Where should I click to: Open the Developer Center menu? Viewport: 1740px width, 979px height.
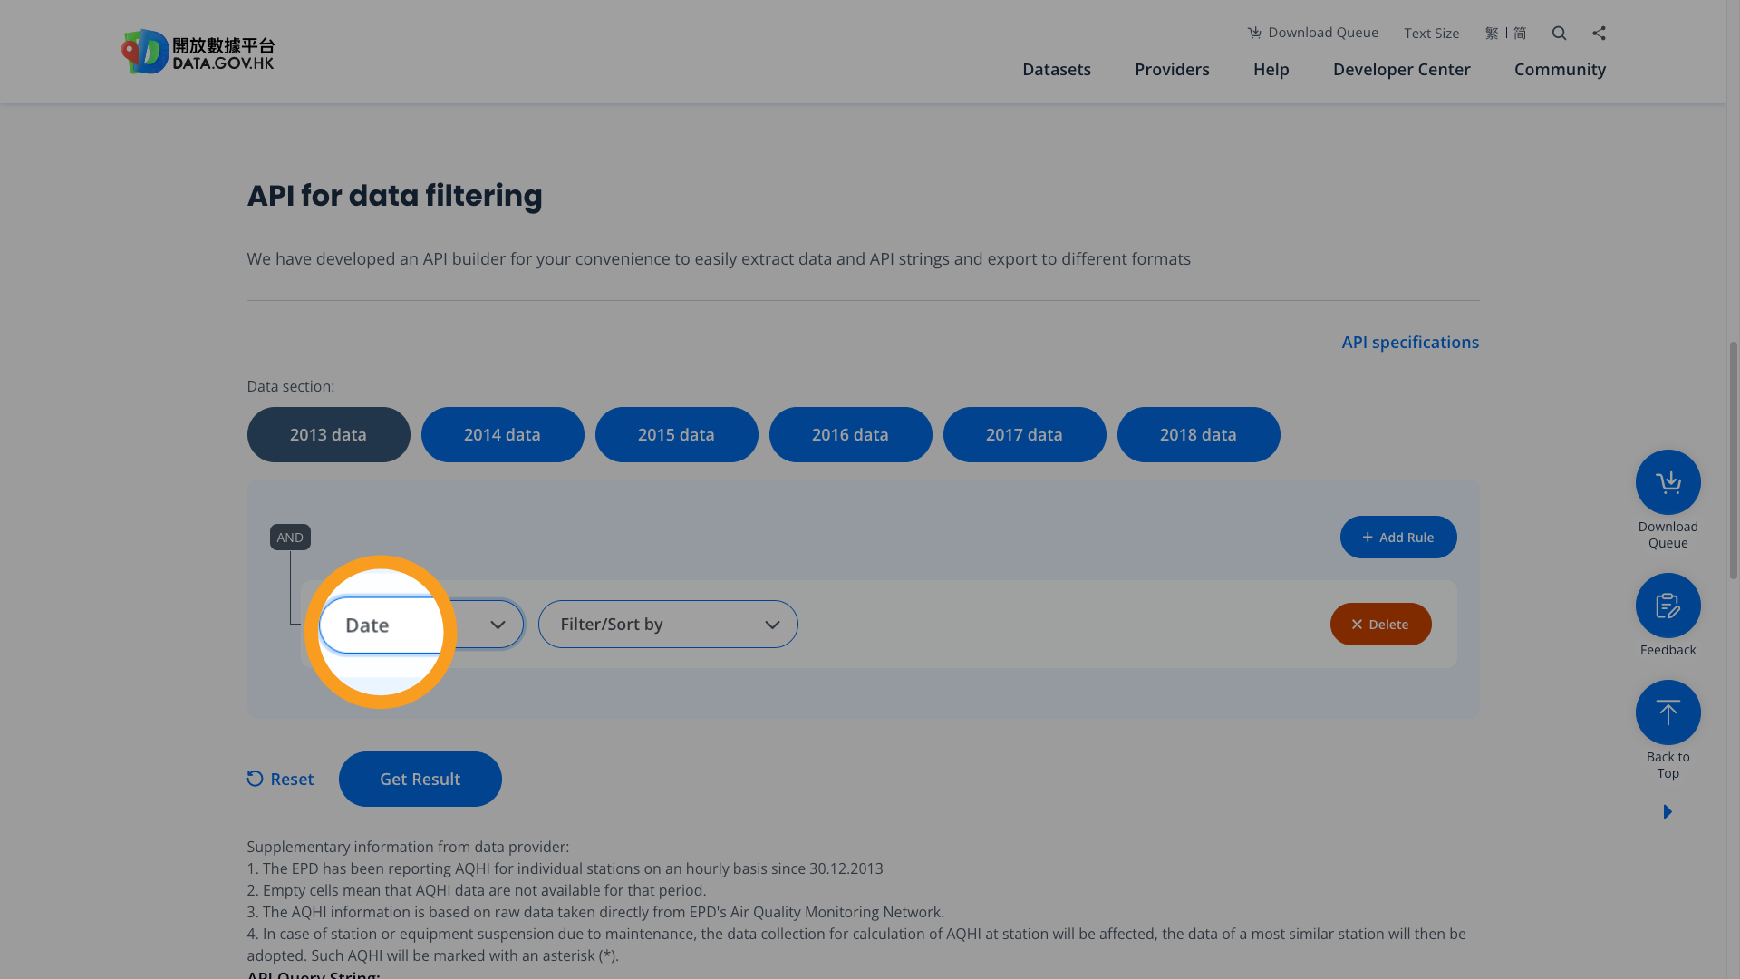coord(1401,69)
